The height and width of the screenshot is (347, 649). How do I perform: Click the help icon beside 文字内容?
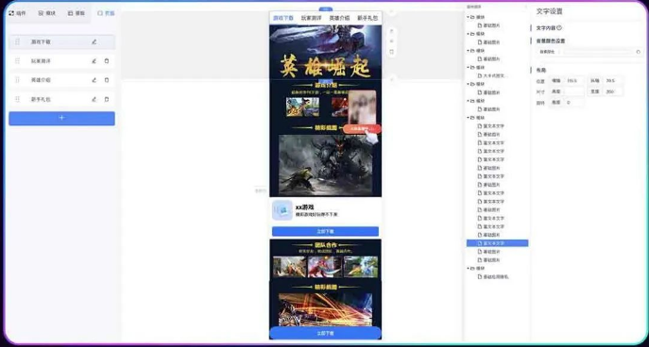[559, 27]
